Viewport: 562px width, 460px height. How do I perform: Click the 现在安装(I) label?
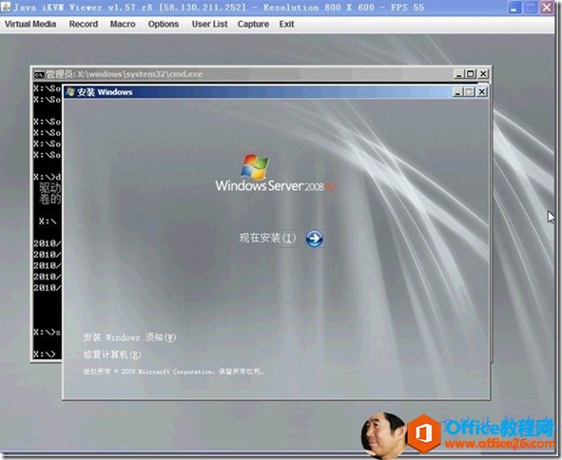(x=267, y=238)
